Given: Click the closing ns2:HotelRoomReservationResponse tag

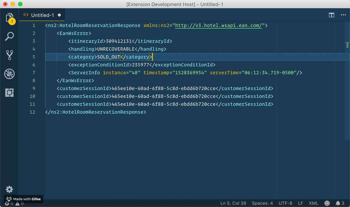Looking at the screenshot, I should click(96, 112).
